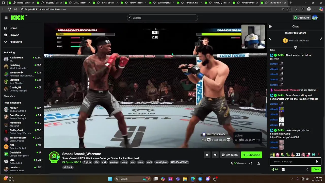Send message with Chat button
325x183 pixels.
pyautogui.click(x=316, y=170)
